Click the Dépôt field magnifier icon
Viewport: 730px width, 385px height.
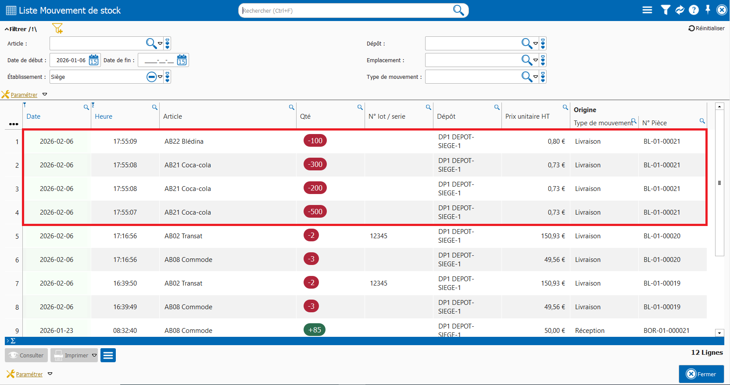(526, 43)
